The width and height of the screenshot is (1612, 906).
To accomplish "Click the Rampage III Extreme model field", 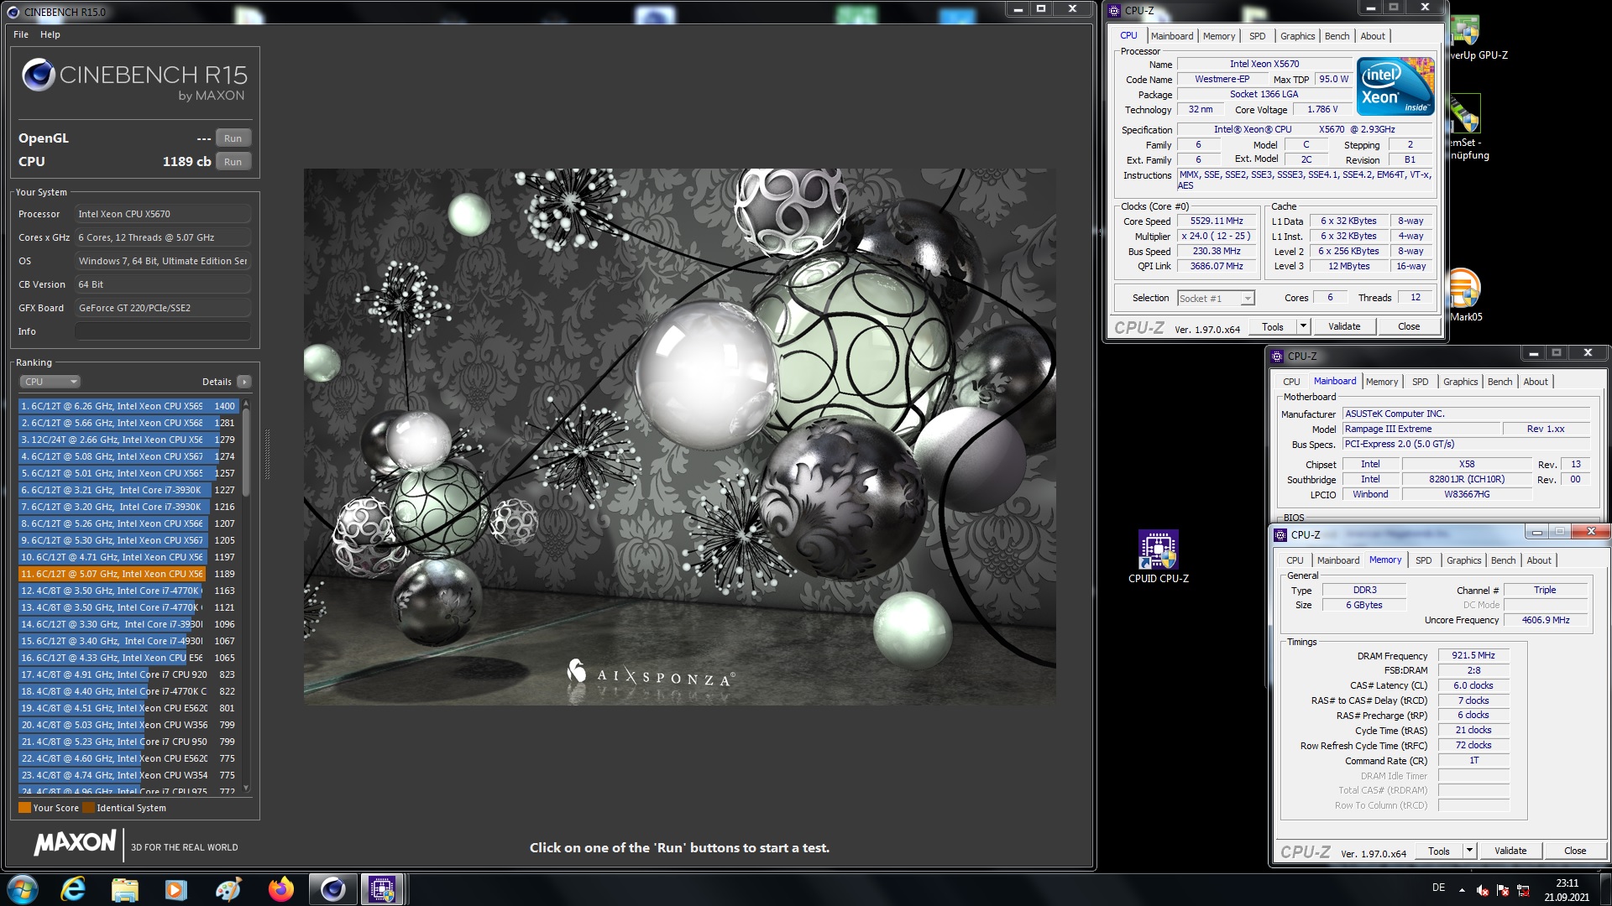I will pyautogui.click(x=1421, y=429).
